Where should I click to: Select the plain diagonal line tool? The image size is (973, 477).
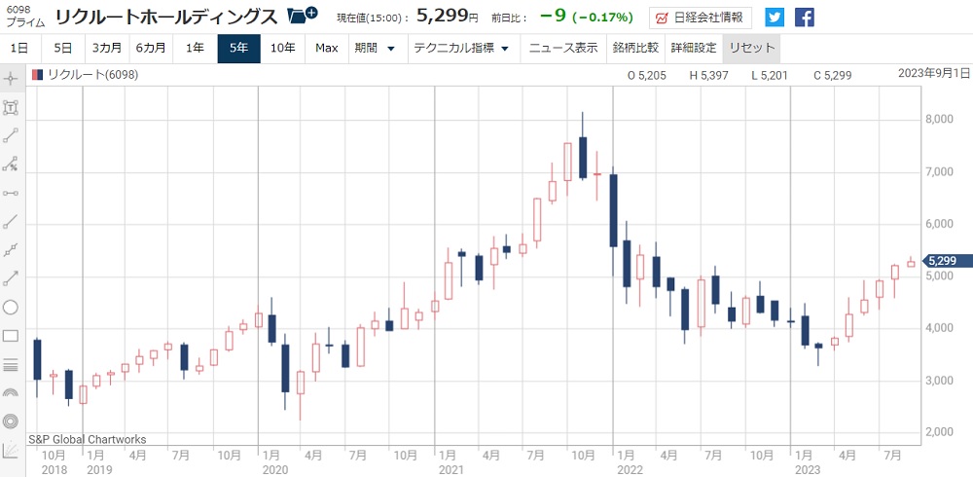point(11,221)
